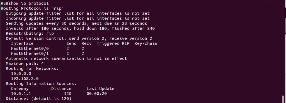
Task: Click the gray outer window scrollbar handle
Action: (x=285, y=25)
